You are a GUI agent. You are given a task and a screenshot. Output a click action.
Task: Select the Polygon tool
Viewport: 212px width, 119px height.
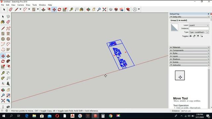coord(8,39)
